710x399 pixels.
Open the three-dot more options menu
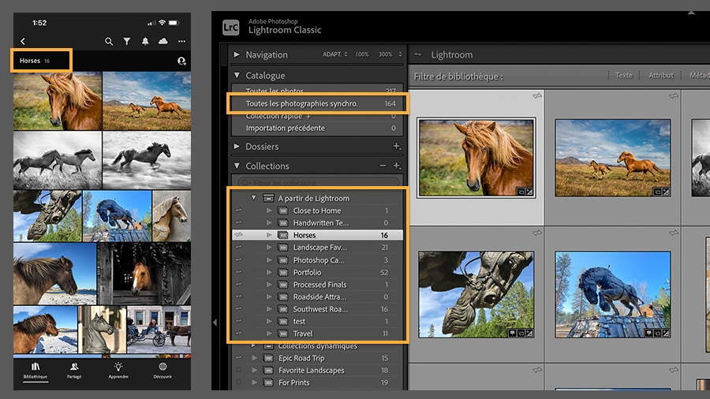pyautogui.click(x=181, y=41)
